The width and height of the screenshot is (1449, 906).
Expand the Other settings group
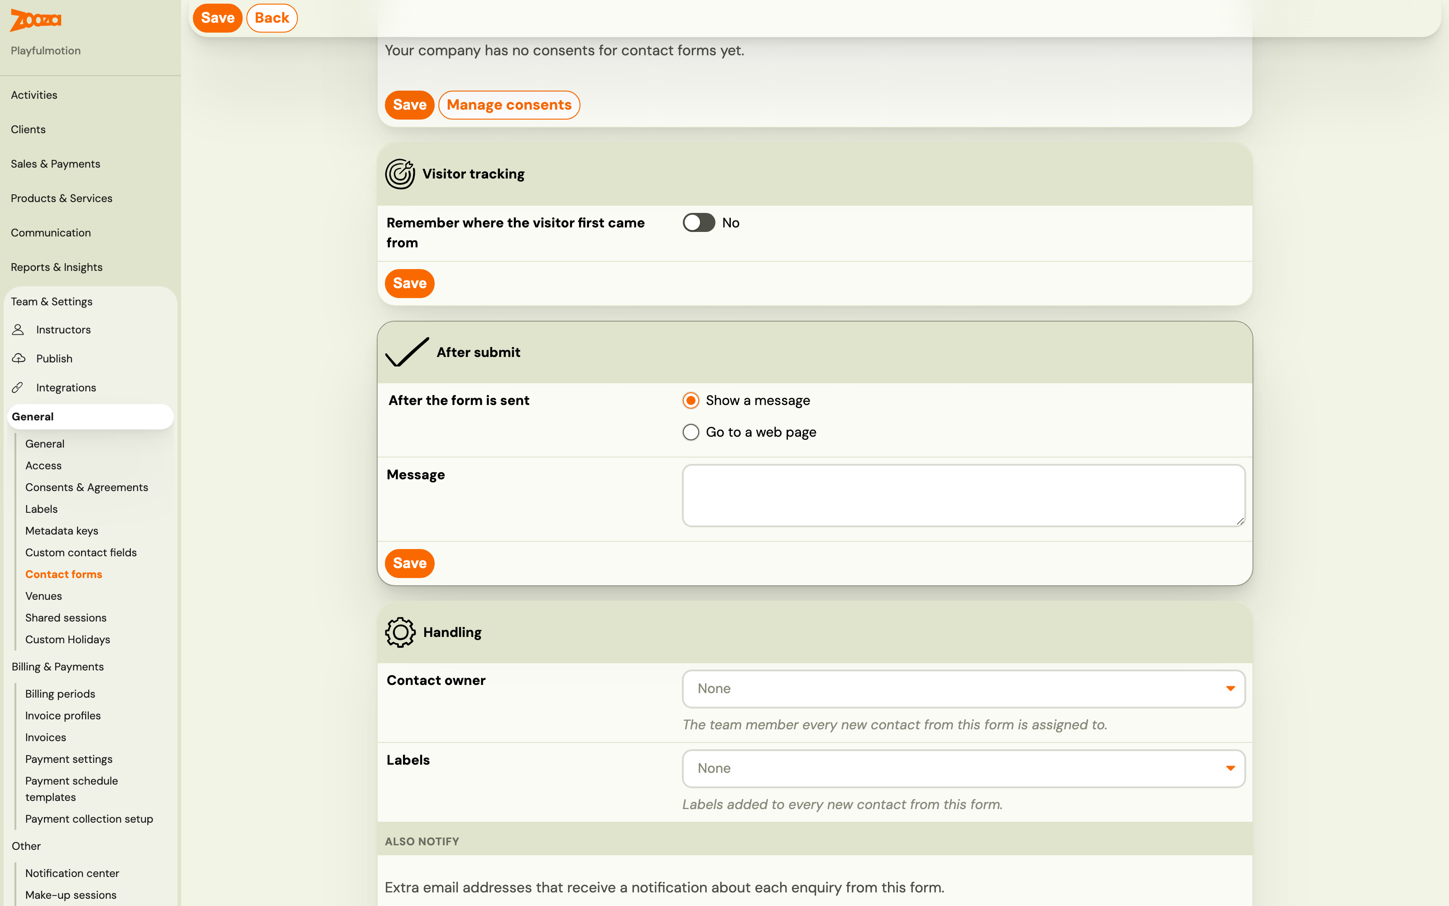click(x=26, y=846)
